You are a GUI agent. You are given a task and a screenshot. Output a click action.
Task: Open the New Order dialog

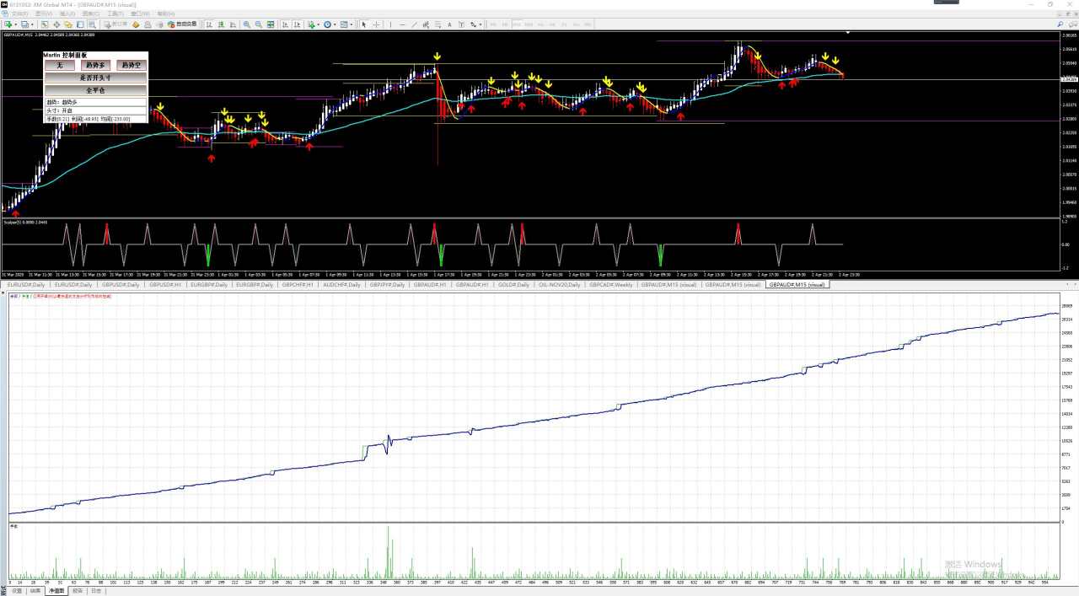pyautogui.click(x=115, y=24)
